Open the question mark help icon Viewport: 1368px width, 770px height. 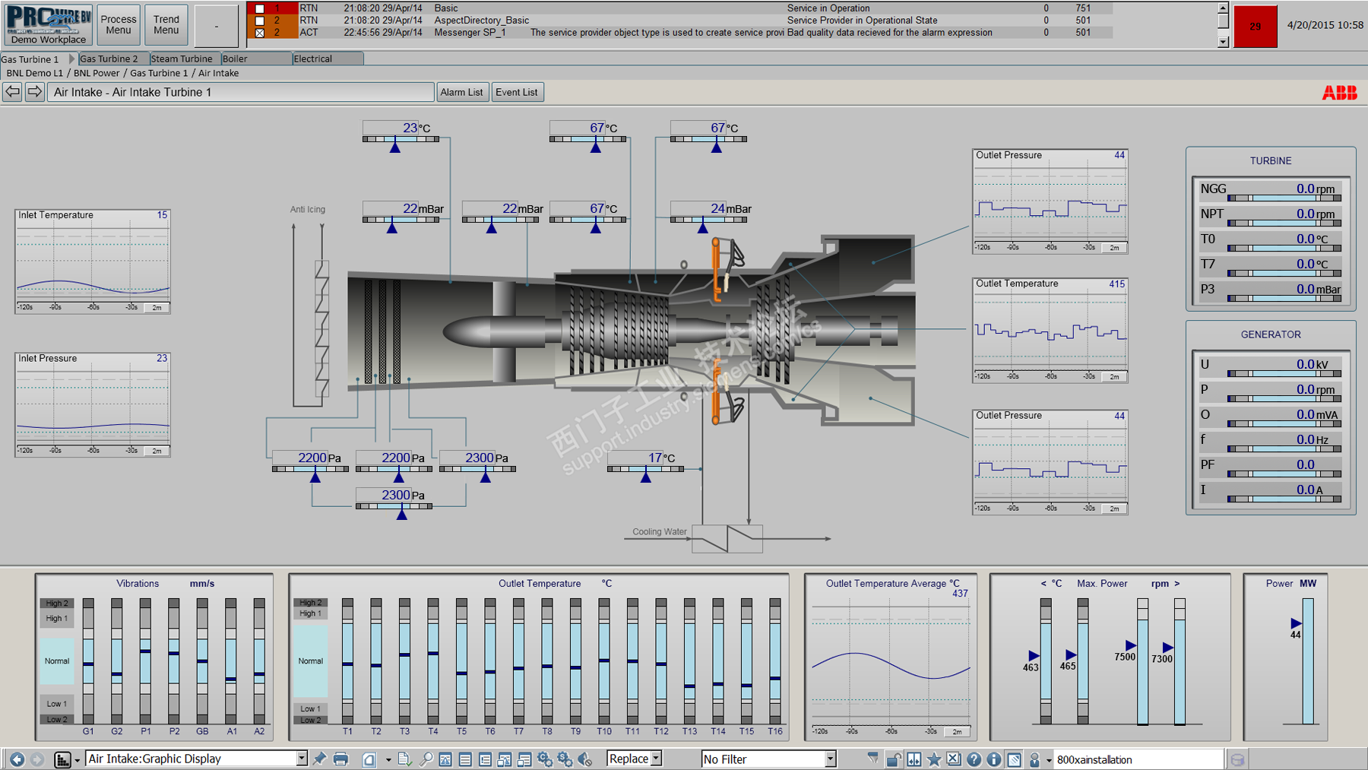[974, 759]
